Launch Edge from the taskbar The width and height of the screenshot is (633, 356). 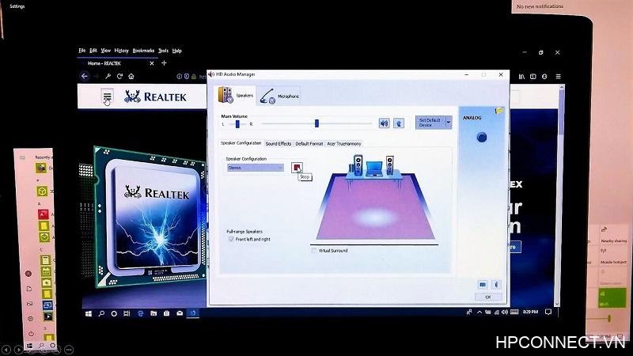point(141,313)
